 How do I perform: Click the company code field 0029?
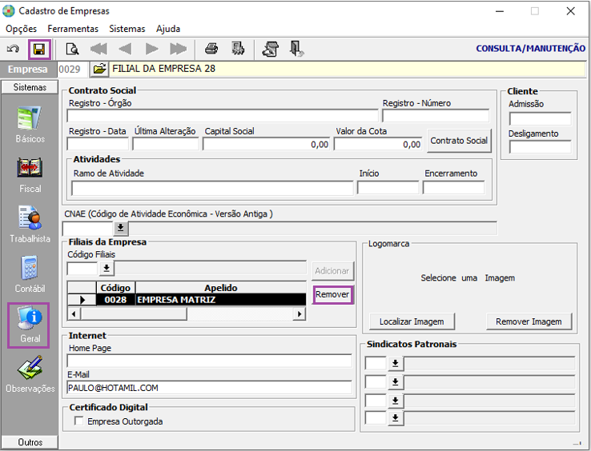point(73,70)
